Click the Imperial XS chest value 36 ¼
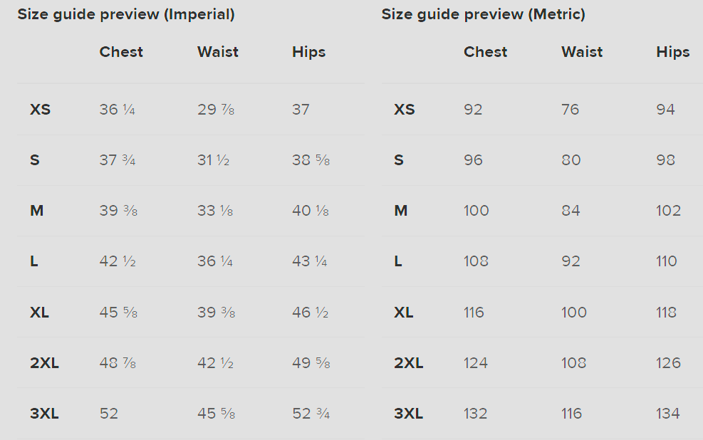Viewport: 703px width, 440px height. pos(118,110)
